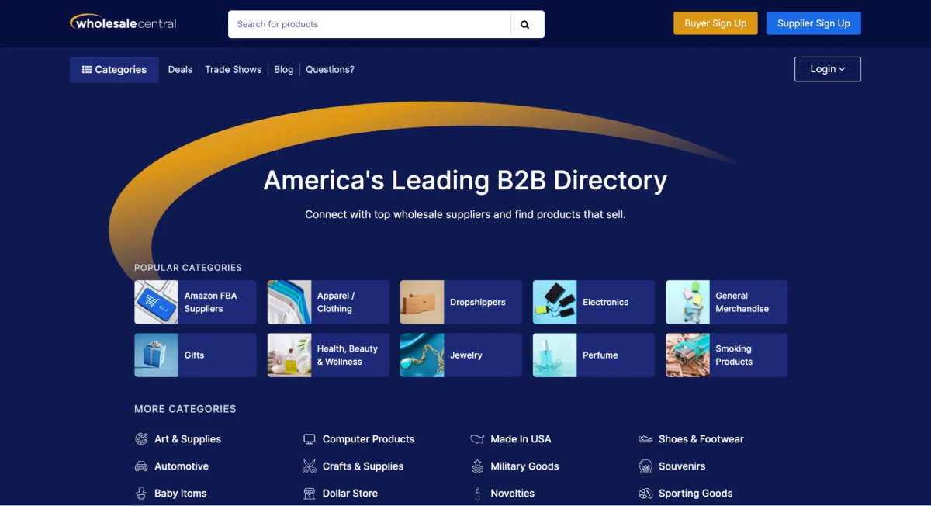The width and height of the screenshot is (931, 506).
Task: Open the Trade Shows section
Action: 233,69
